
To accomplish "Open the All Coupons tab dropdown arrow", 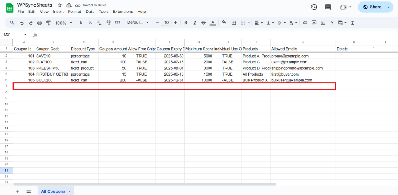I will 70,191.
